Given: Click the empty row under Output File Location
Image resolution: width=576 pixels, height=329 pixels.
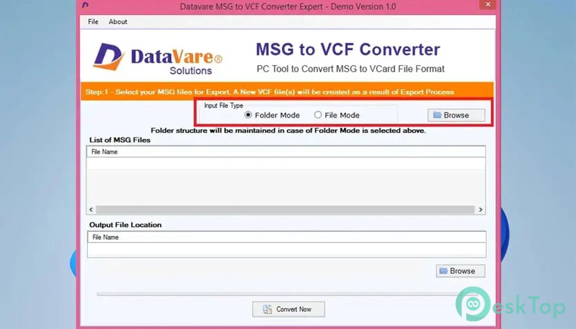Looking at the screenshot, I should (286, 250).
